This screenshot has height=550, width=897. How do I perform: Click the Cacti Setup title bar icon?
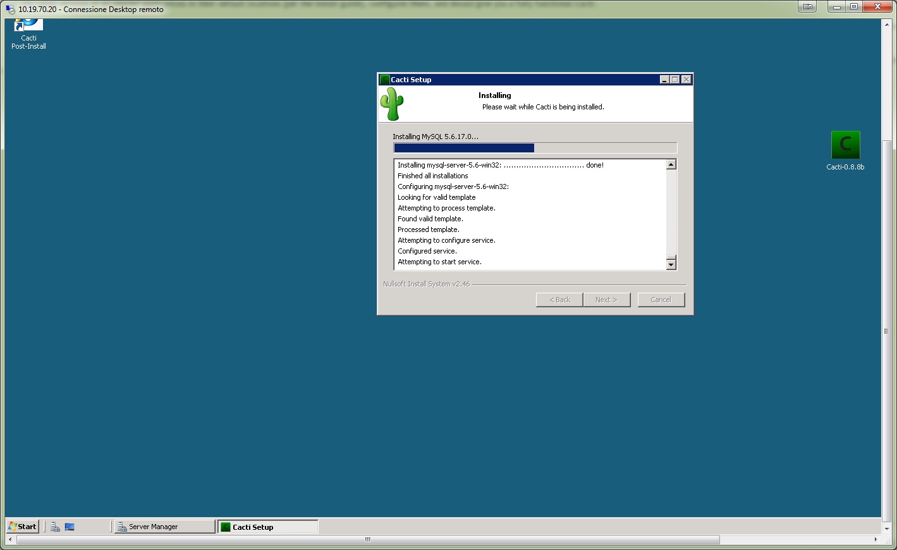click(385, 80)
